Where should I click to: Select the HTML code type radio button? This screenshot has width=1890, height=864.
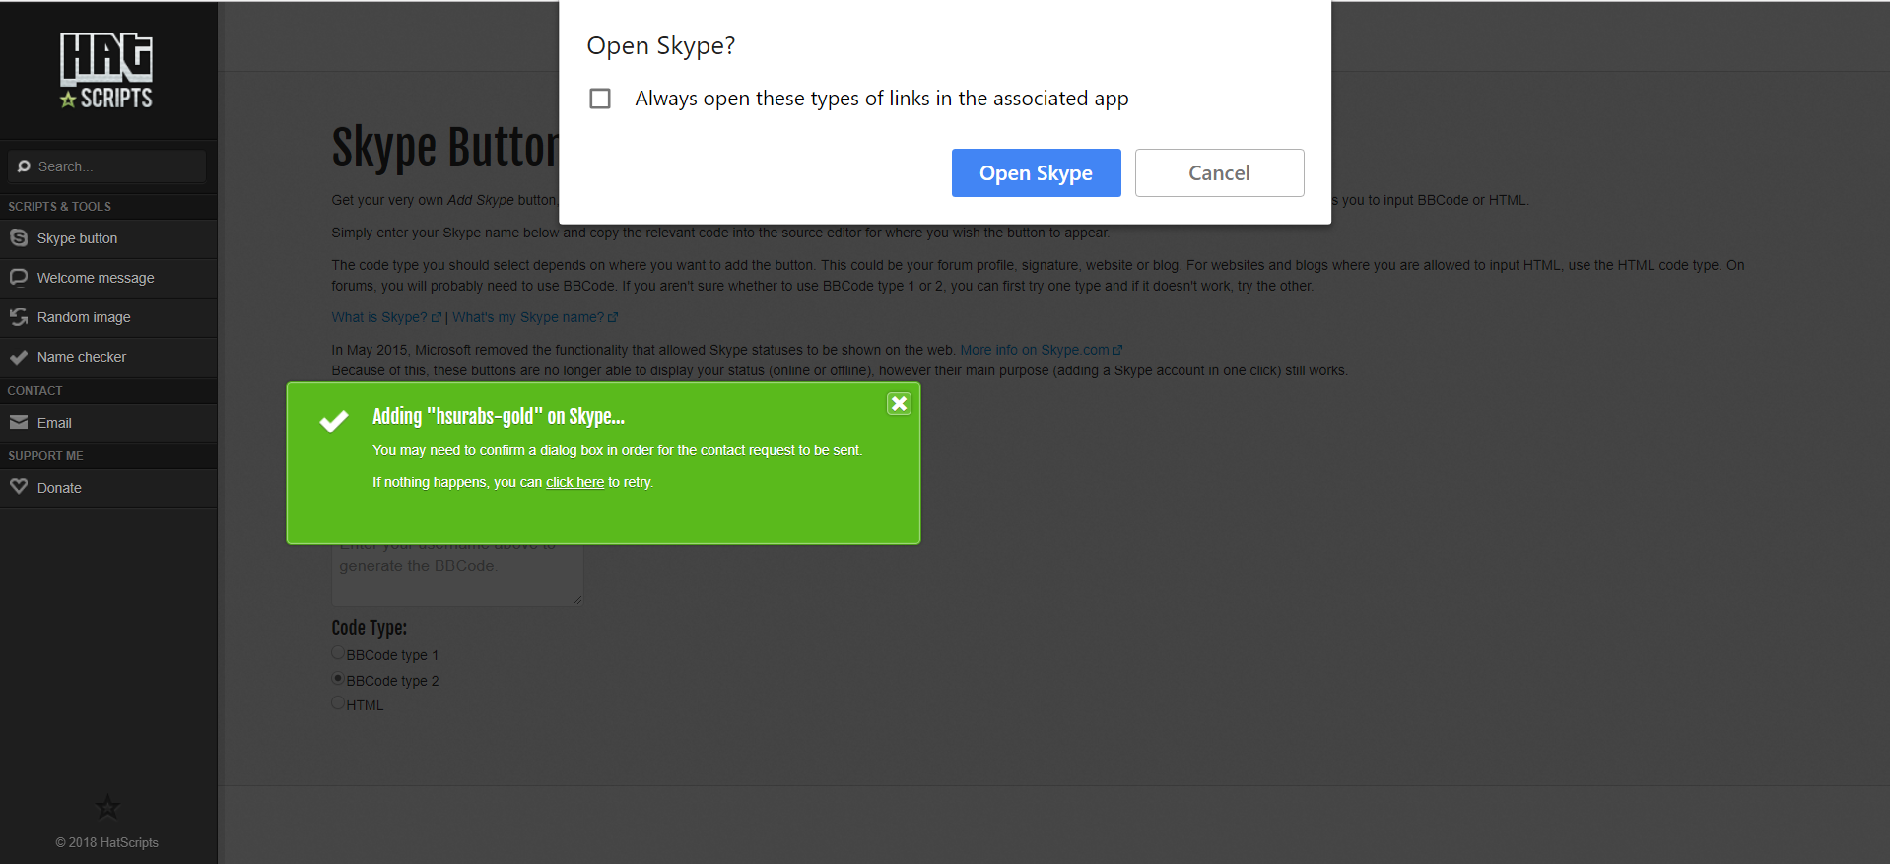(338, 702)
